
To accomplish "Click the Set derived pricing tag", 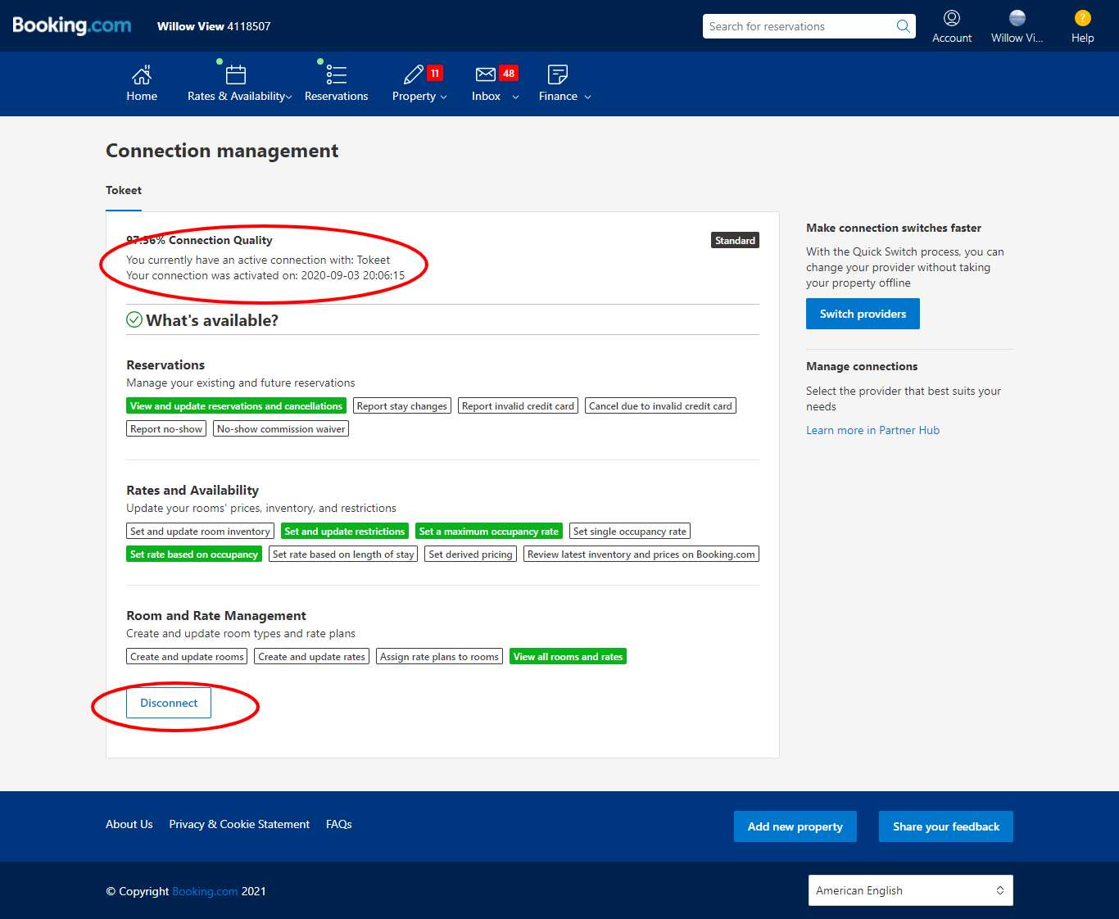I will [x=470, y=554].
